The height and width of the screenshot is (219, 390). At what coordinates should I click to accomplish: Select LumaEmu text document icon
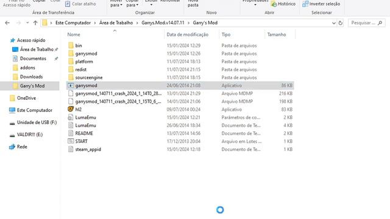coord(71,125)
